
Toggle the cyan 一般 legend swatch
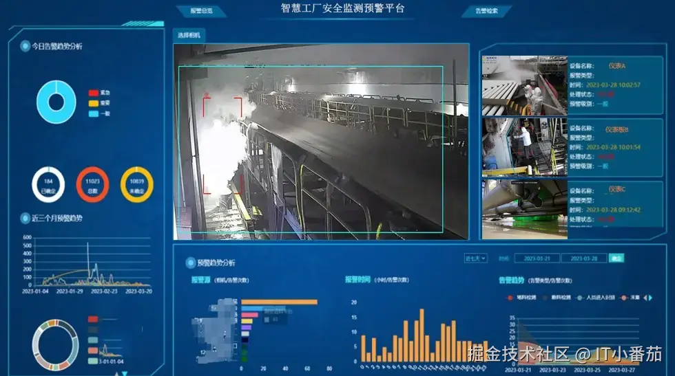(94, 114)
